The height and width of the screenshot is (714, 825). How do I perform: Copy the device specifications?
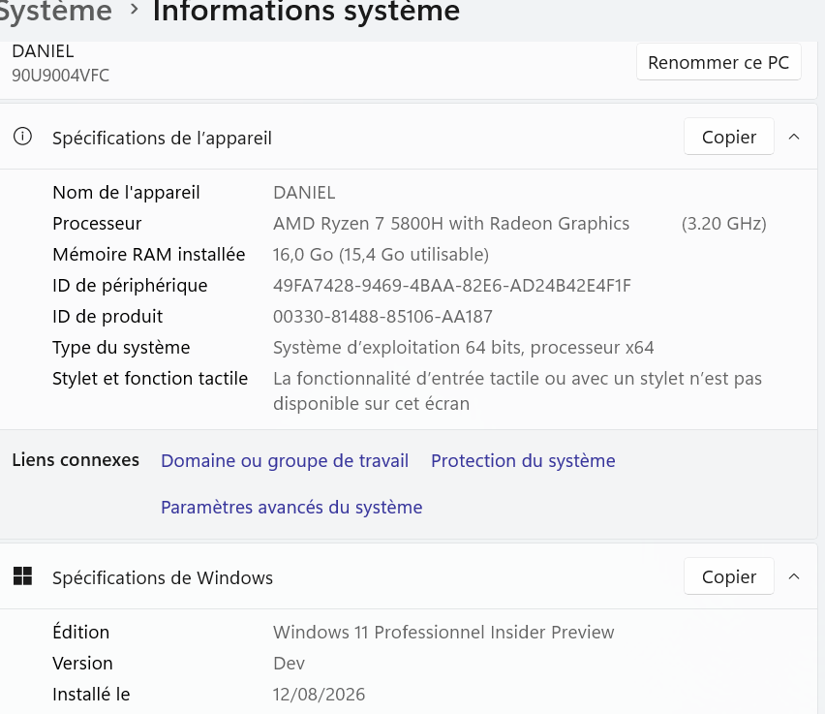(x=729, y=137)
